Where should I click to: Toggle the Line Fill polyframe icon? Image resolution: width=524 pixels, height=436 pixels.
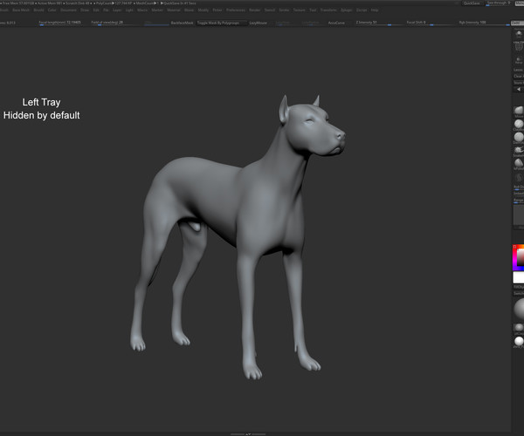point(519,46)
